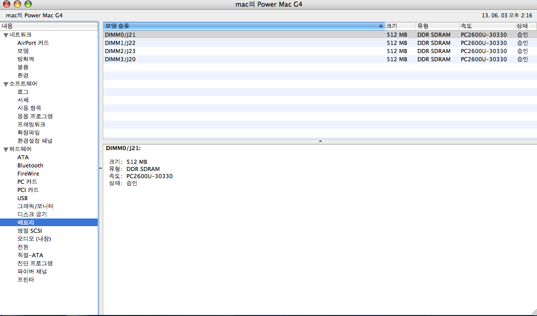
Task: Click the 유형 column header
Action: click(436, 26)
